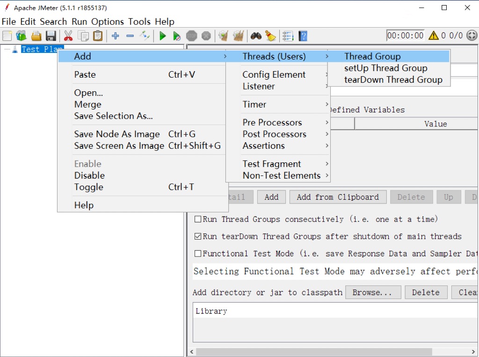Choose setUp Thread Group
The image size is (479, 357).
click(x=389, y=68)
